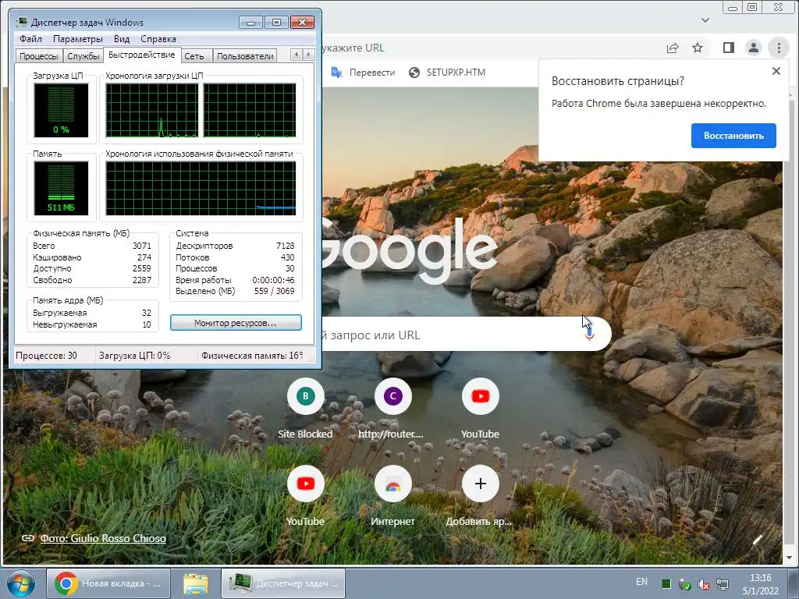Viewport: 799px width, 599px height.
Task: Open Chrome side panel icon
Action: (728, 48)
